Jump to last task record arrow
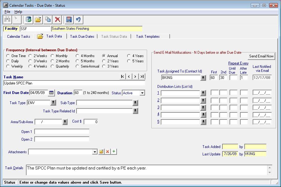 (142, 76)
